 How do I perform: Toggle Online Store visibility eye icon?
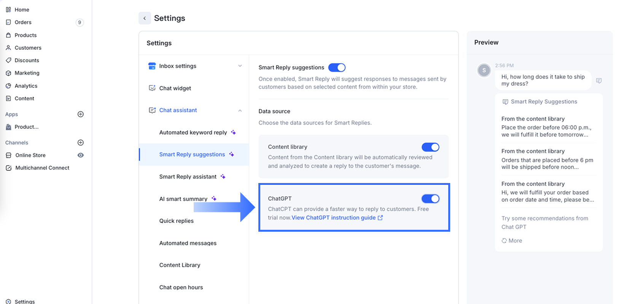(x=81, y=155)
